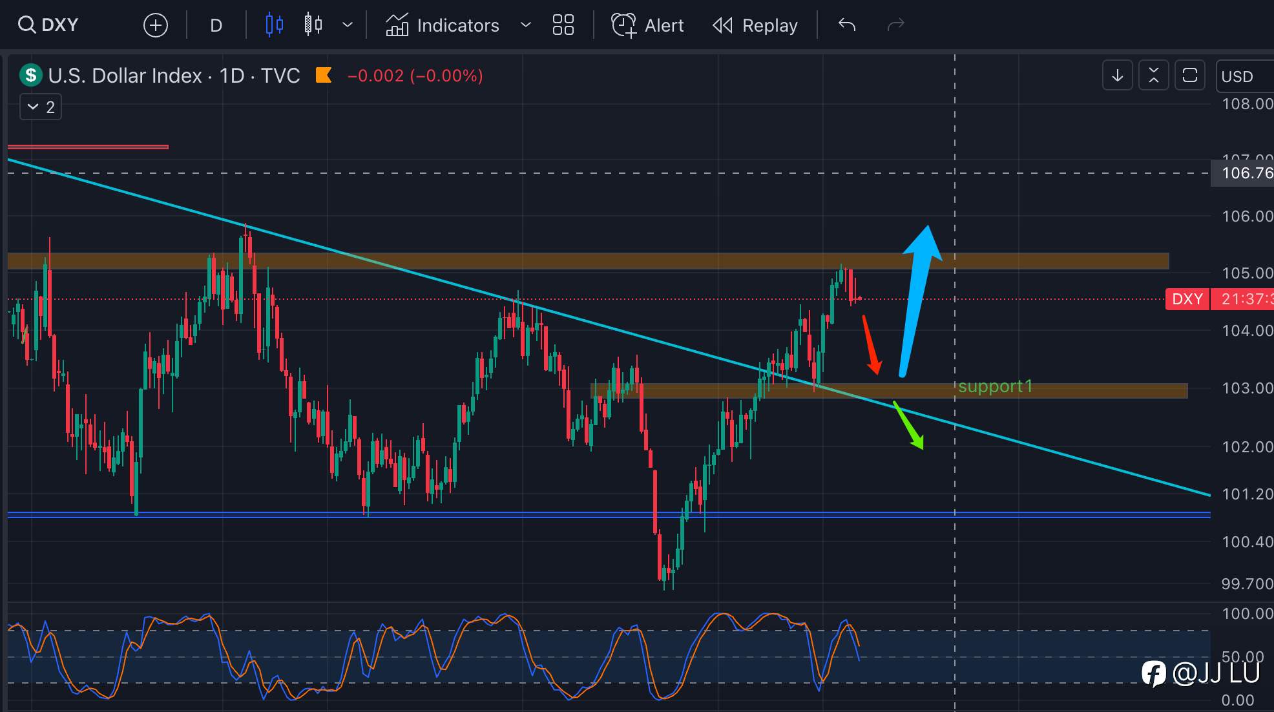
Task: Expand the indicators legend showing 2
Action: pyautogui.click(x=41, y=107)
